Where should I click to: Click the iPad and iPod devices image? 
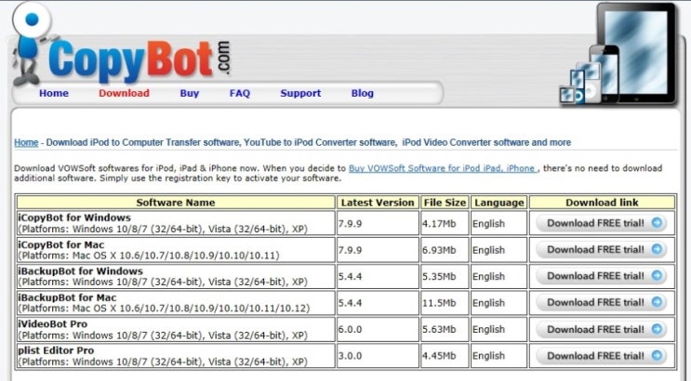tap(618, 54)
